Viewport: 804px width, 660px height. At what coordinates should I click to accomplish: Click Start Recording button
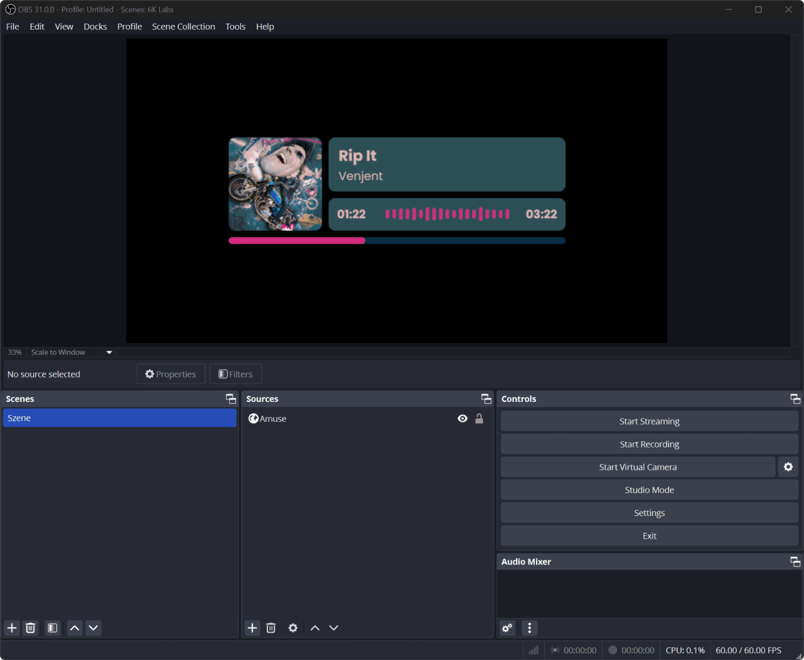[x=649, y=444]
